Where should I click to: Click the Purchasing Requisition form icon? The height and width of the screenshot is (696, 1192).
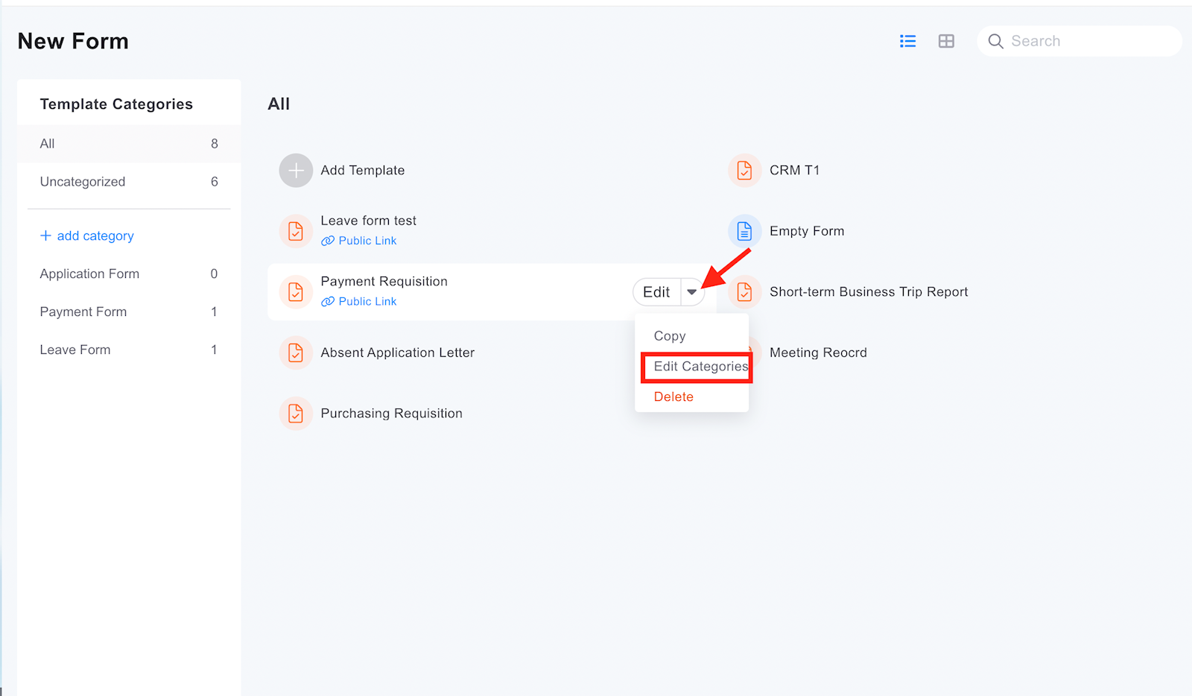point(296,414)
